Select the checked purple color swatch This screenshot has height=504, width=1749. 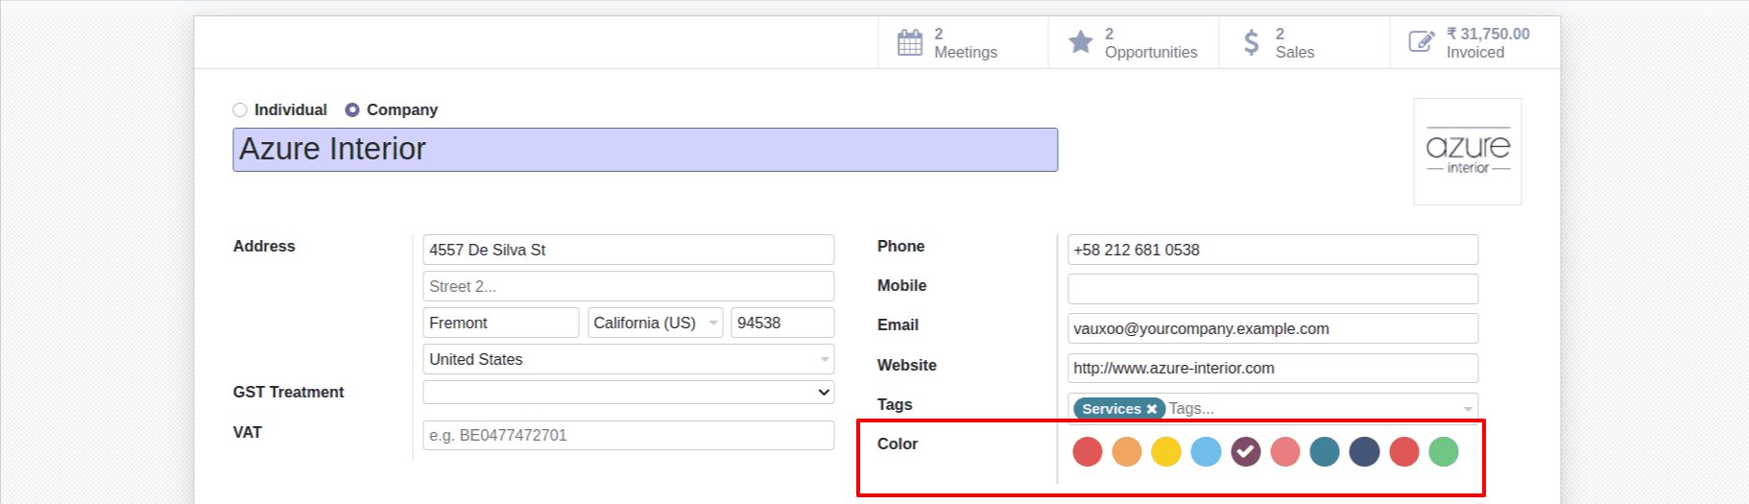(x=1246, y=451)
